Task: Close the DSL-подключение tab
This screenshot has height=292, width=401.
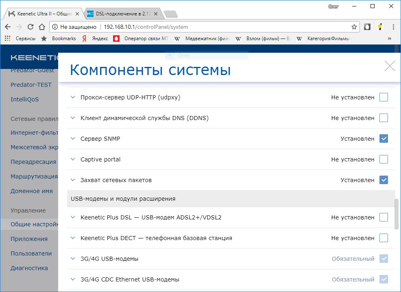Action: point(156,14)
